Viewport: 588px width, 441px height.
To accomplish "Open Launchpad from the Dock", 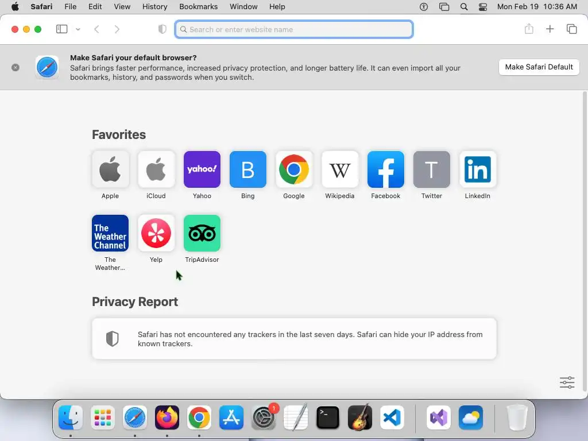I will [103, 417].
